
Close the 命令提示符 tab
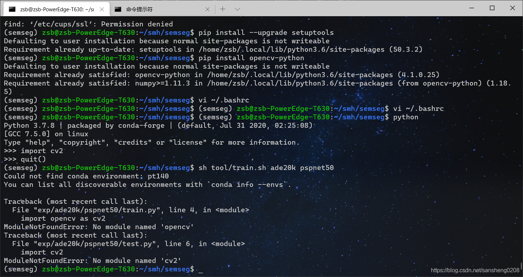point(208,9)
